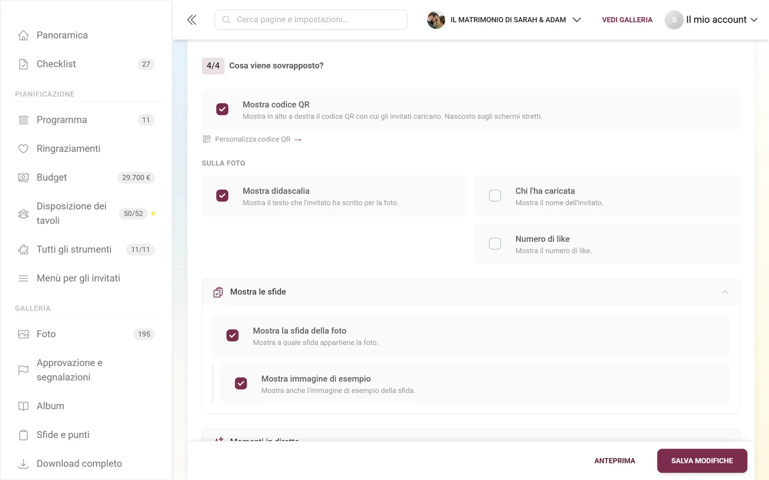
Task: Click the Foto picture icon in sidebar
Action: coord(23,334)
